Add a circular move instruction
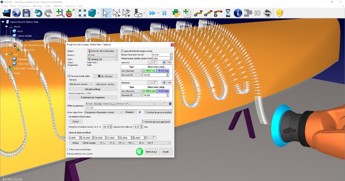The width and height of the screenshot is (345, 181). click(x=218, y=13)
